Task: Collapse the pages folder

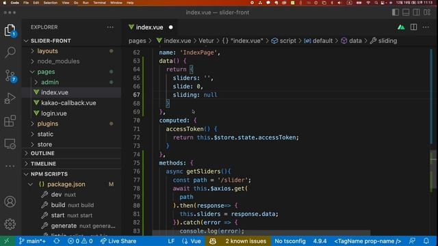Action: pos(71,72)
